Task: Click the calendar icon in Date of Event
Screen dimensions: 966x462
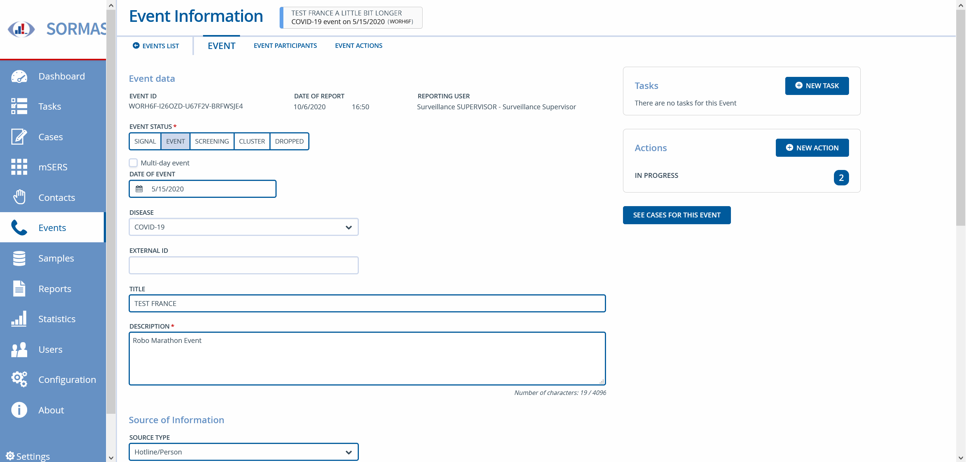Action: tap(139, 189)
